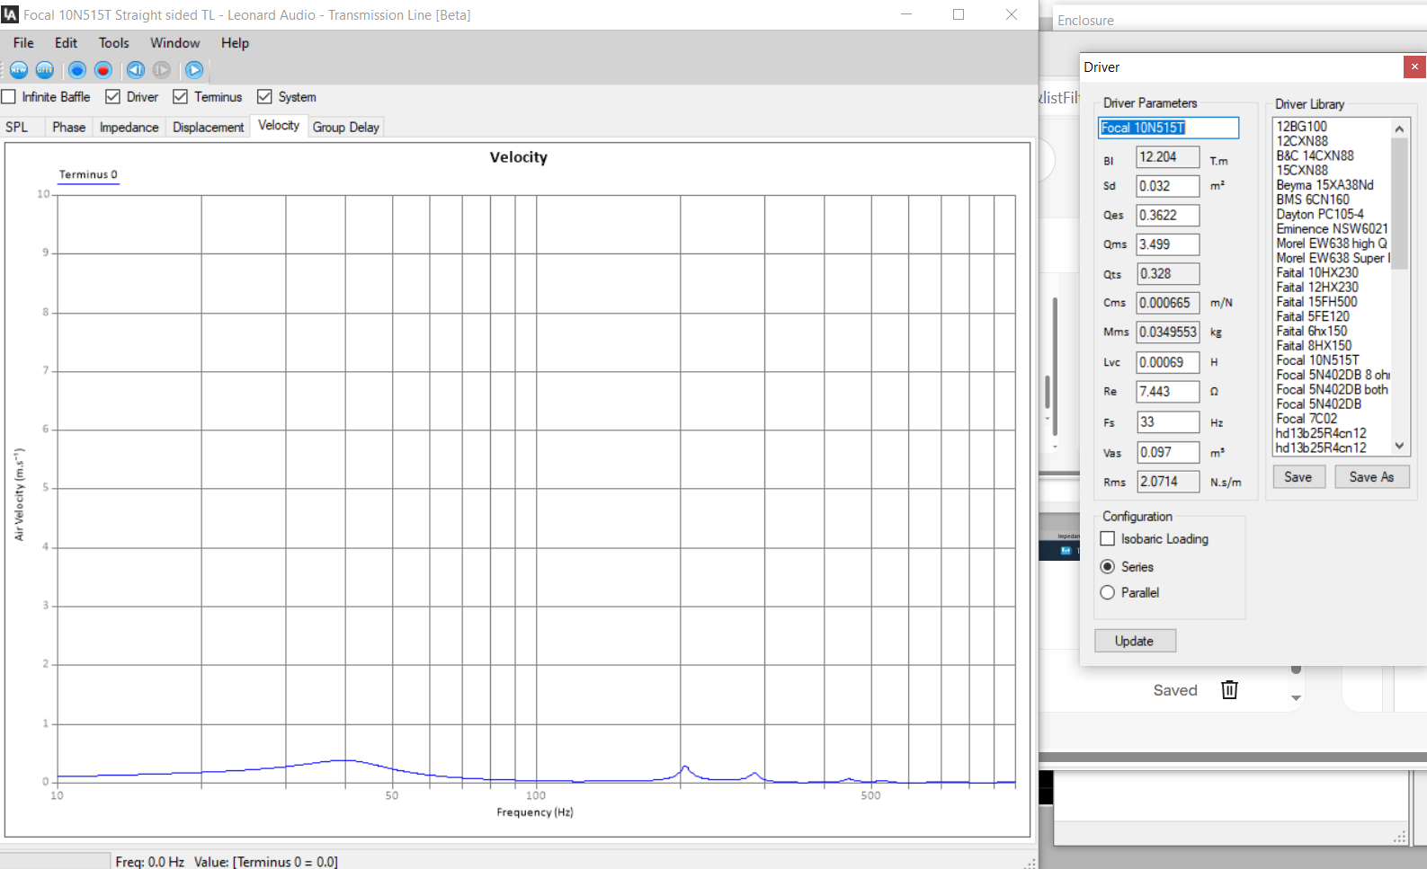1427x869 pixels.
Task: Click the Cms value field 0.000665
Action: (1167, 303)
